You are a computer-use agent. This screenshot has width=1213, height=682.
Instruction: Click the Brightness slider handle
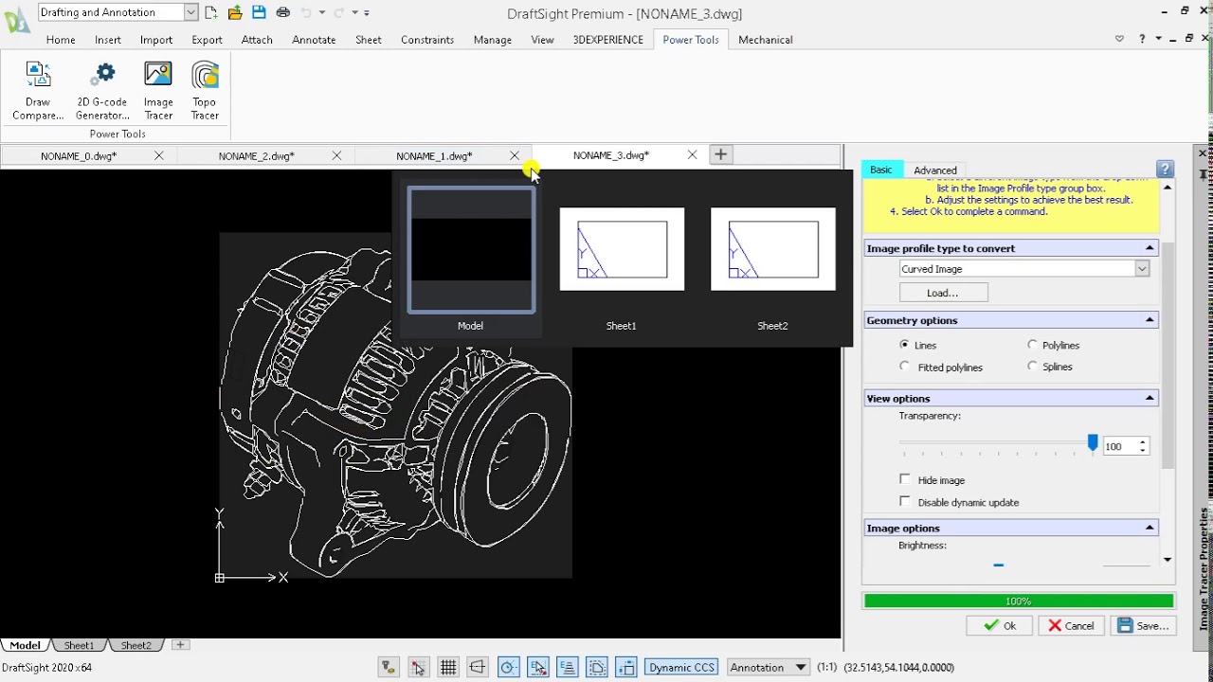998,565
